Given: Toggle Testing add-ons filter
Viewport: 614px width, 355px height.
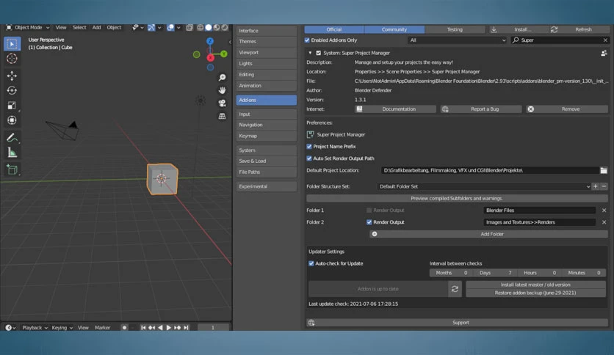Looking at the screenshot, I should coord(455,30).
